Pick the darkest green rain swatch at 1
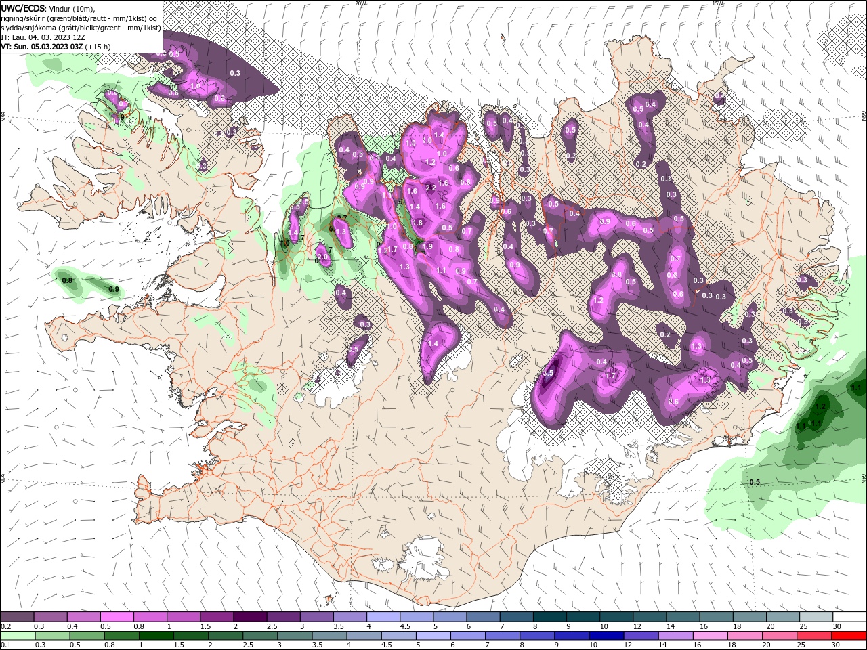 156,635
